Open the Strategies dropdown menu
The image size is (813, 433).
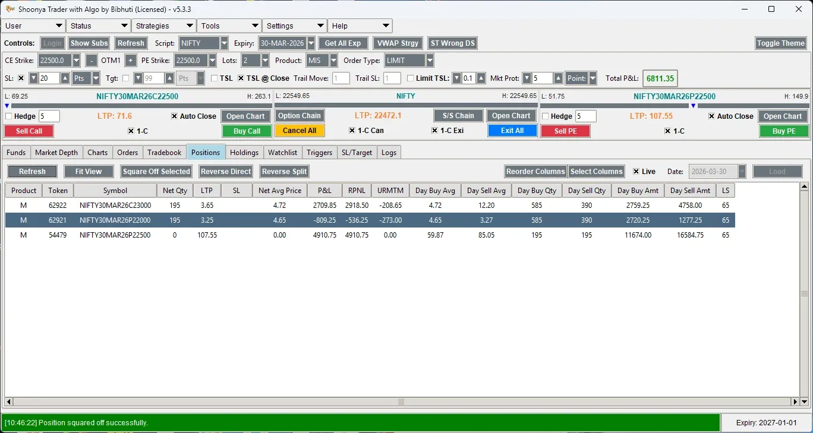point(164,26)
